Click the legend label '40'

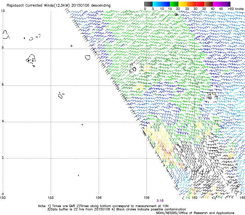point(213,9)
